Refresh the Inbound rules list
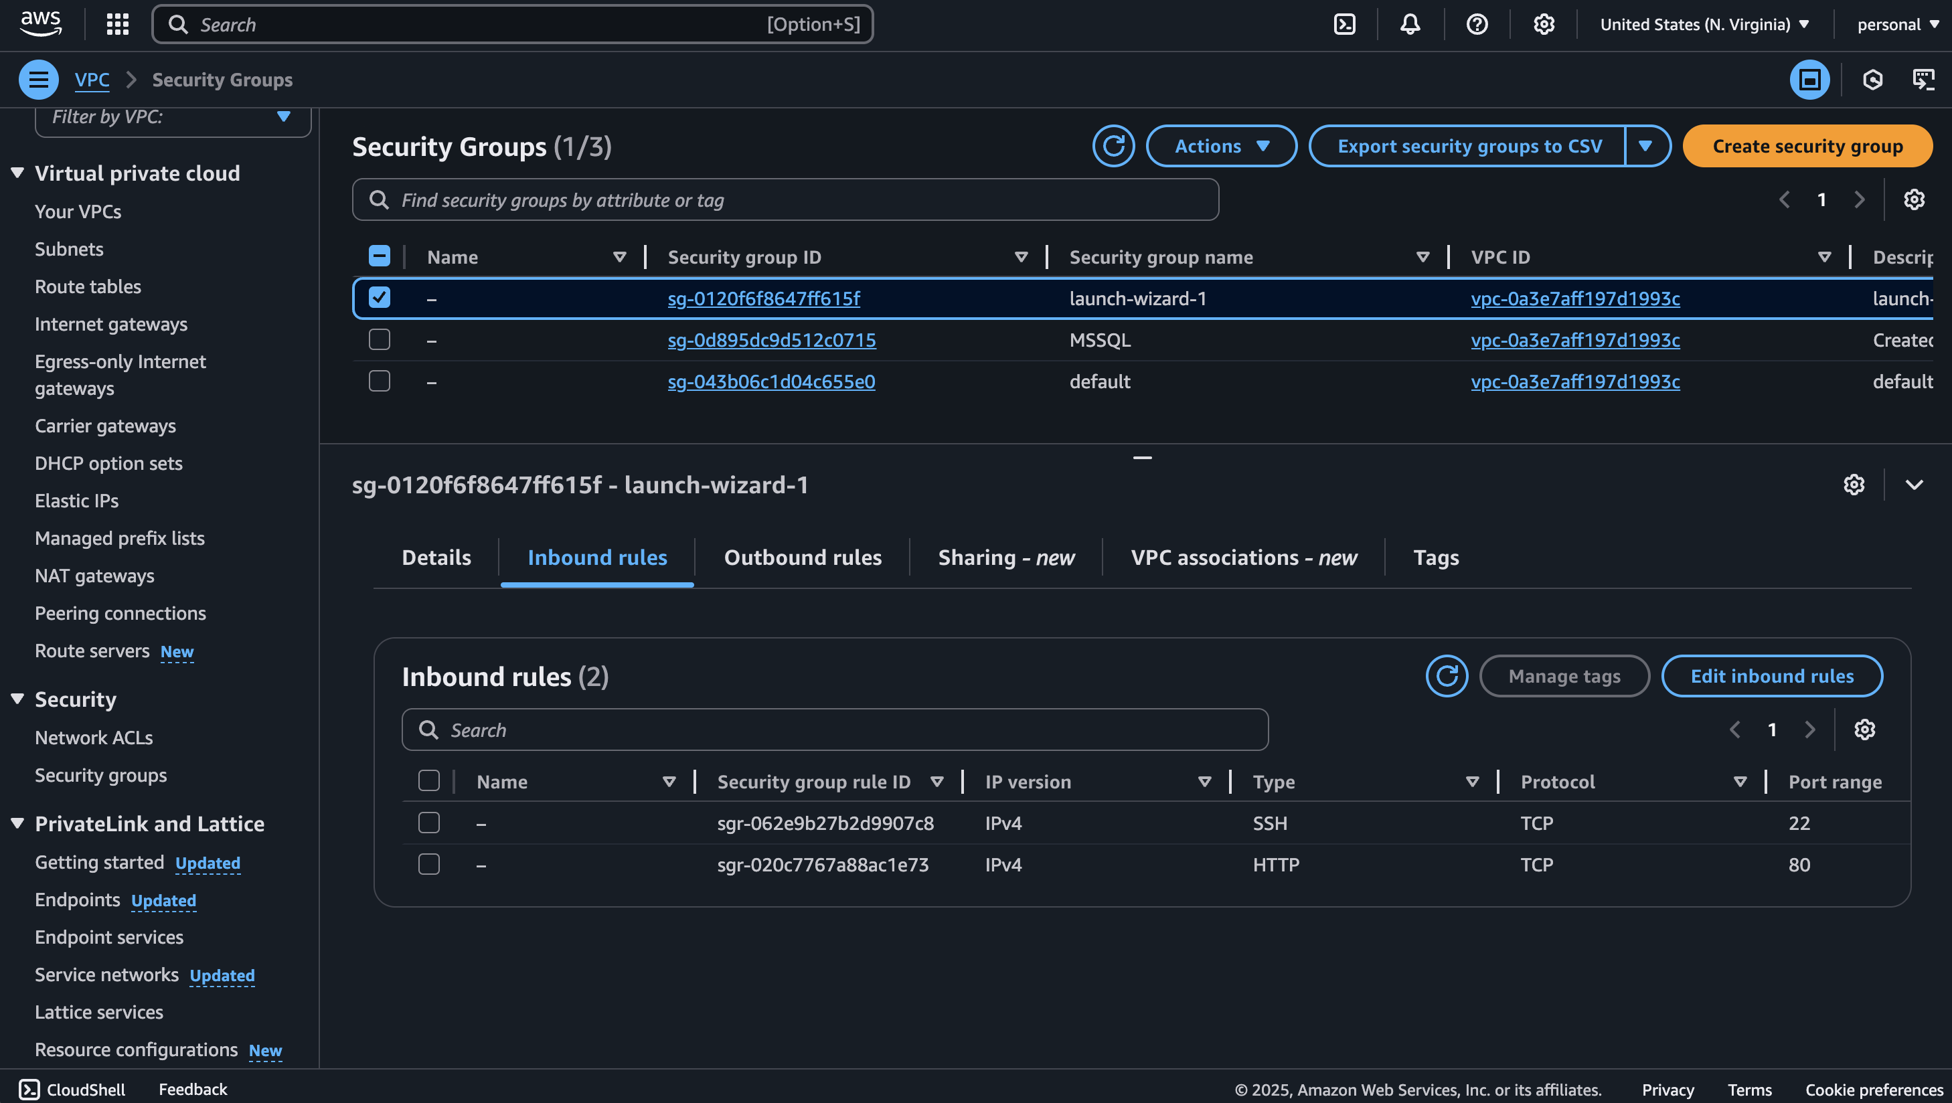 coord(1447,676)
